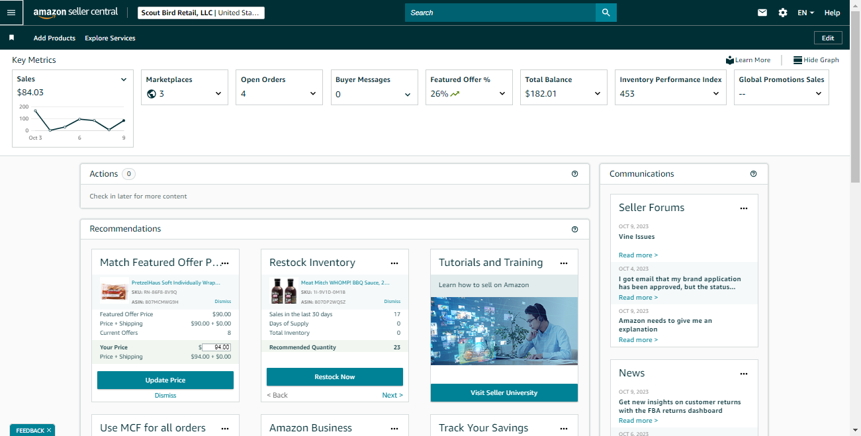This screenshot has width=861, height=436.
Task: Click the Featured Offer trend arrow icon
Action: [455, 93]
